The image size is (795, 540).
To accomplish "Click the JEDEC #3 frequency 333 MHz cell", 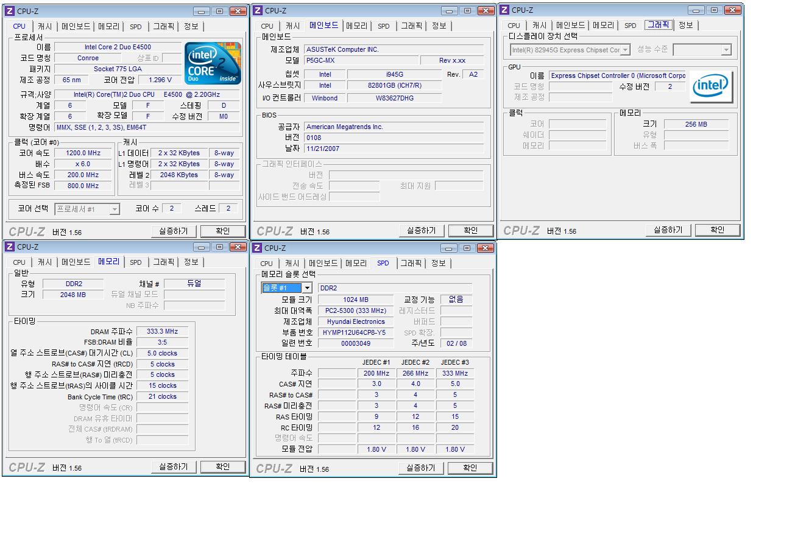I will click(x=455, y=373).
